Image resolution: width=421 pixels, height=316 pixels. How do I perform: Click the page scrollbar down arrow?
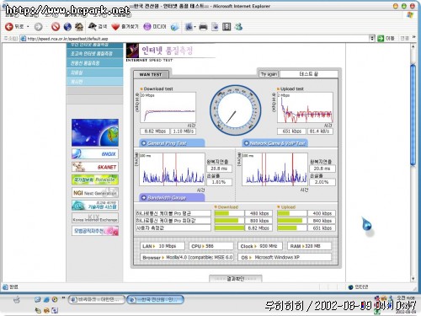413,279
